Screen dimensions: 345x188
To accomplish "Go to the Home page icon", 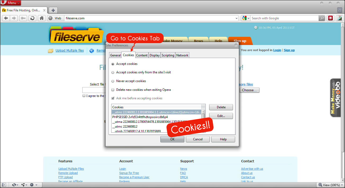I will pyautogui.click(x=42, y=18).
